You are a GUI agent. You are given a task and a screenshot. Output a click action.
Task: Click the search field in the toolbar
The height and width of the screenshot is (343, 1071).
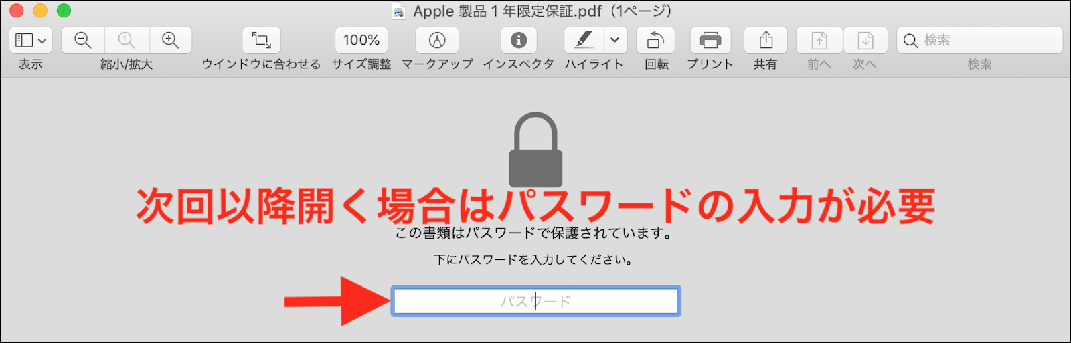979,41
